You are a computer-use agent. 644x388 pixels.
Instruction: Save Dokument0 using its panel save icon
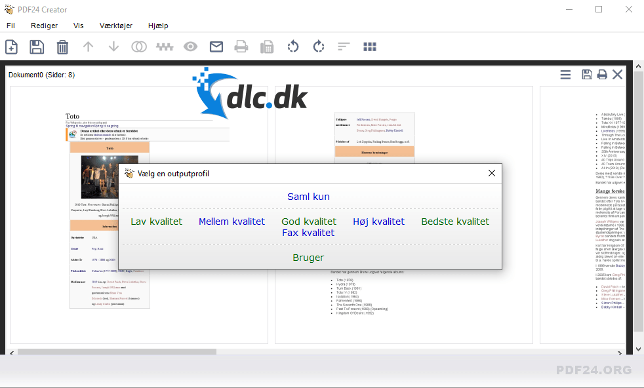coord(587,74)
